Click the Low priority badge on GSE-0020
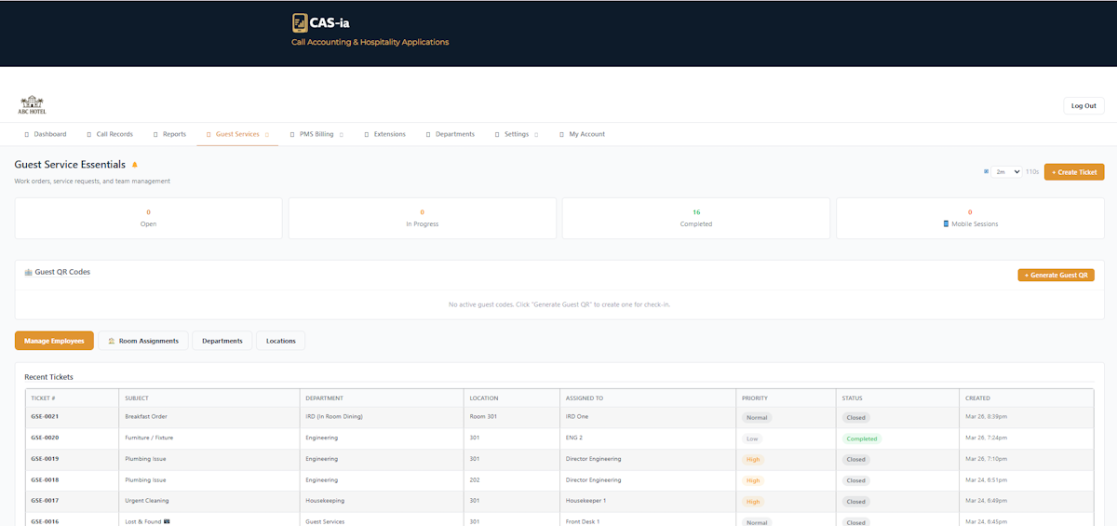 [x=750, y=438]
